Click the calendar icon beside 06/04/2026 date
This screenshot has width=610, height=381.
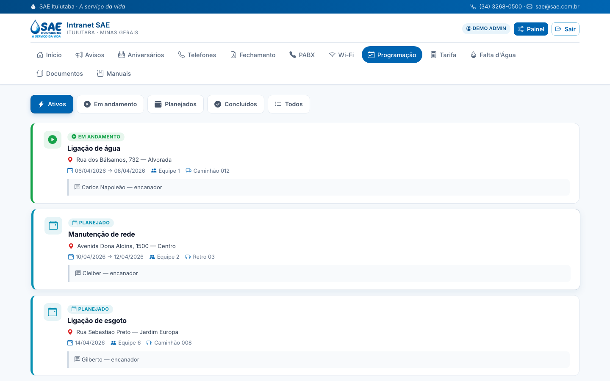(70, 171)
